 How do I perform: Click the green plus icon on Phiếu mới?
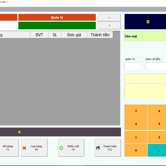pos(61,148)
